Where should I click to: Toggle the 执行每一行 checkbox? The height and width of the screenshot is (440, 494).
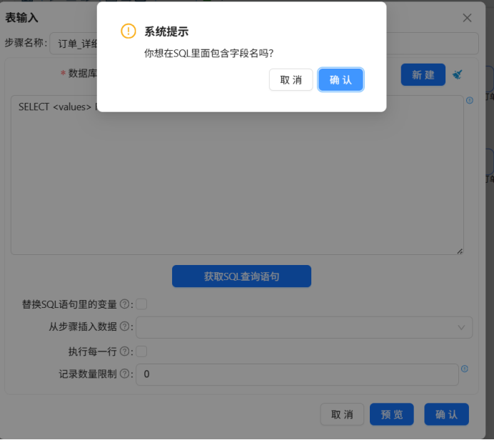(x=141, y=351)
